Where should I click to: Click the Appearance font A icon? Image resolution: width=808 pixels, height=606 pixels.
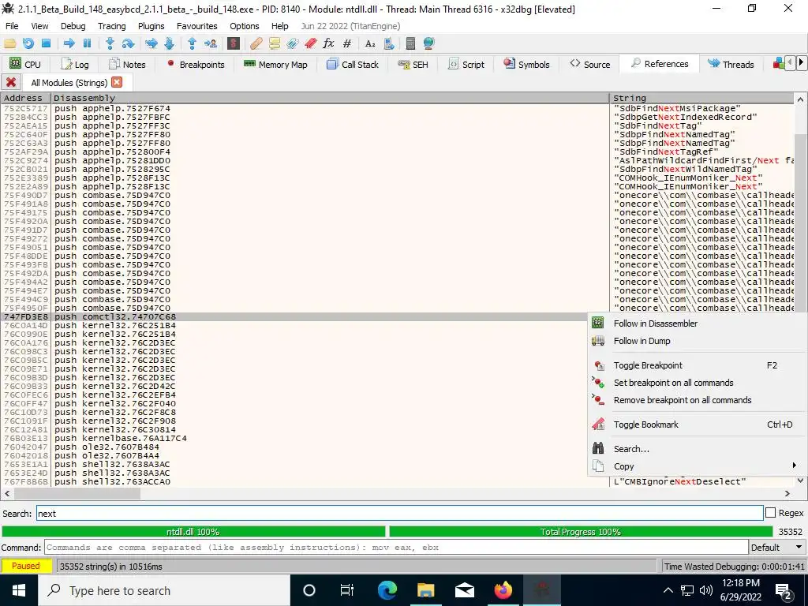click(x=370, y=44)
